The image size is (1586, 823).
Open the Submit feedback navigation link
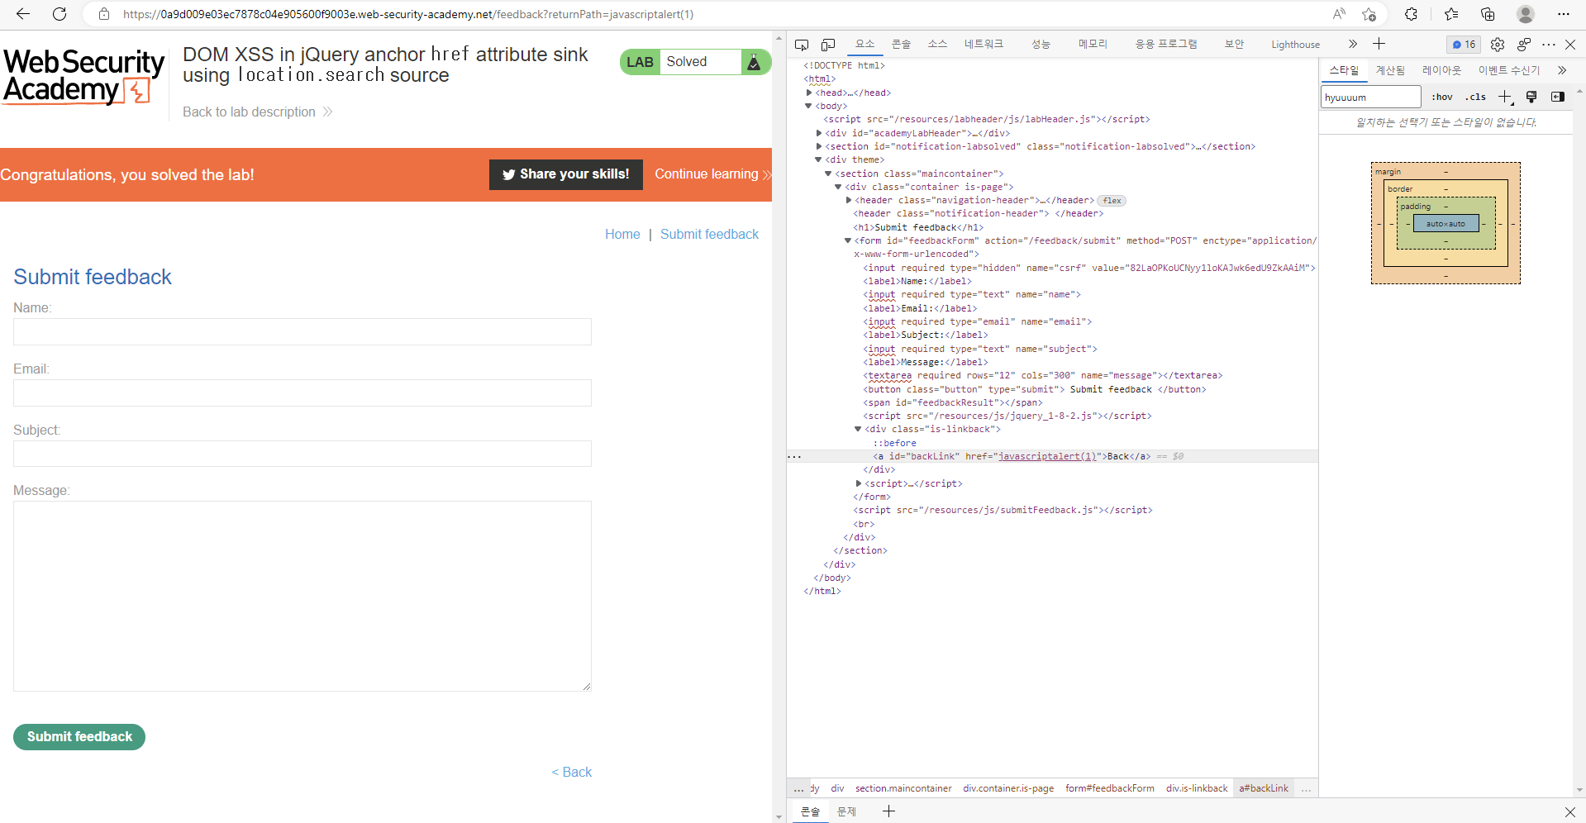[709, 234]
